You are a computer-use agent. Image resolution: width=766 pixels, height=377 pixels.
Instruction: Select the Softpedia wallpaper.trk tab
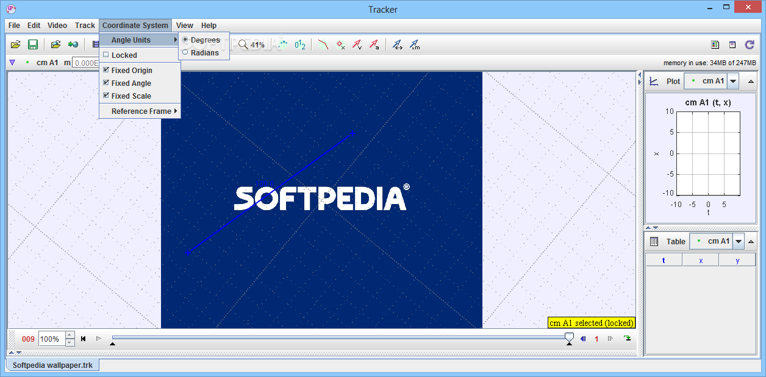(x=53, y=365)
